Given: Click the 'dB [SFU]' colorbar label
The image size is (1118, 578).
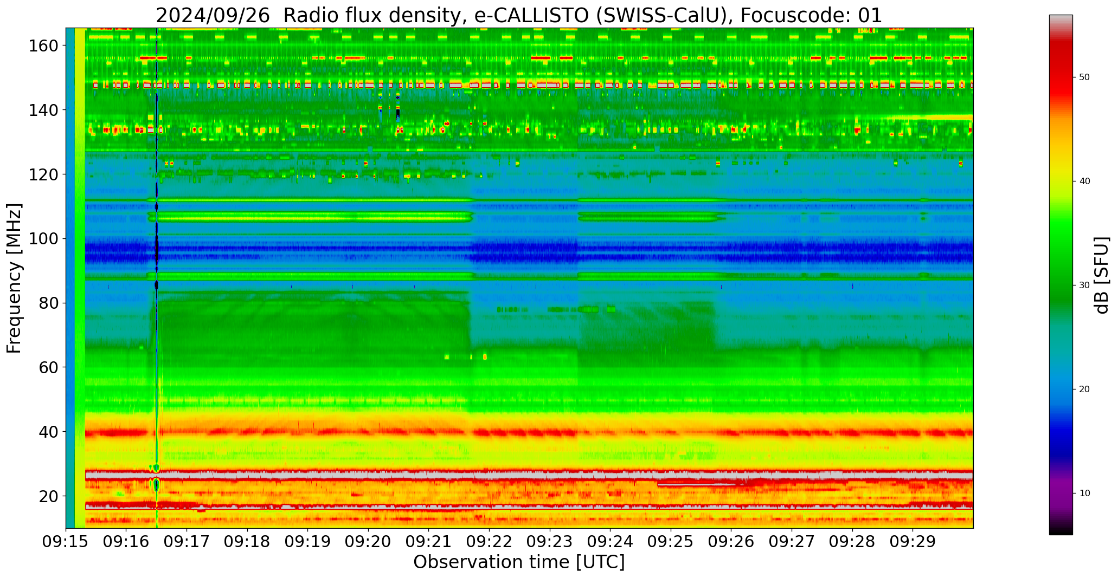Looking at the screenshot, I should pyautogui.click(x=1102, y=275).
